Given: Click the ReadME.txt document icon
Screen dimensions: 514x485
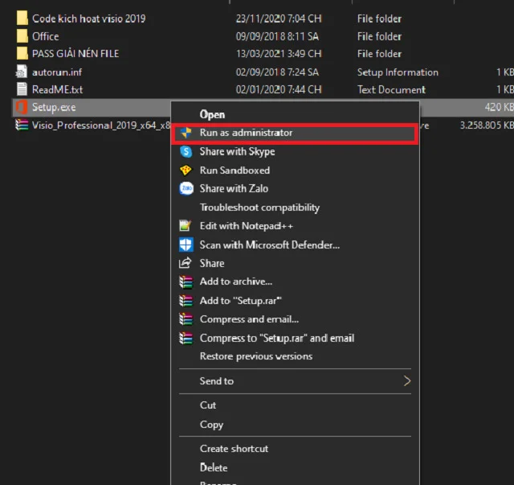Looking at the screenshot, I should (x=22, y=89).
